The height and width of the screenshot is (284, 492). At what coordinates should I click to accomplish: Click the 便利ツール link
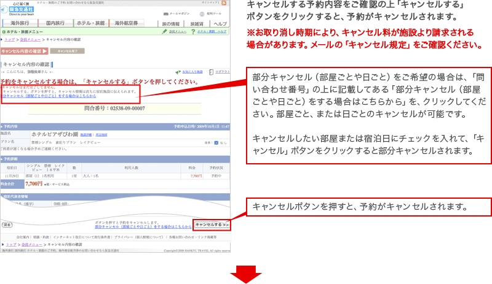[x=214, y=13]
